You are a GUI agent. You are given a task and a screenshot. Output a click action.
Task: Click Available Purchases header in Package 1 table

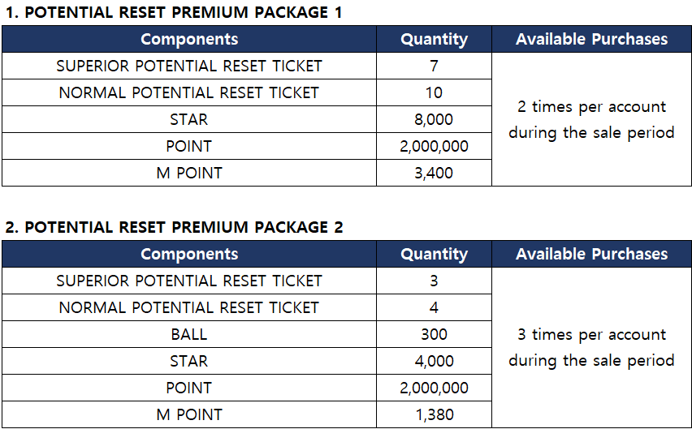(x=591, y=39)
